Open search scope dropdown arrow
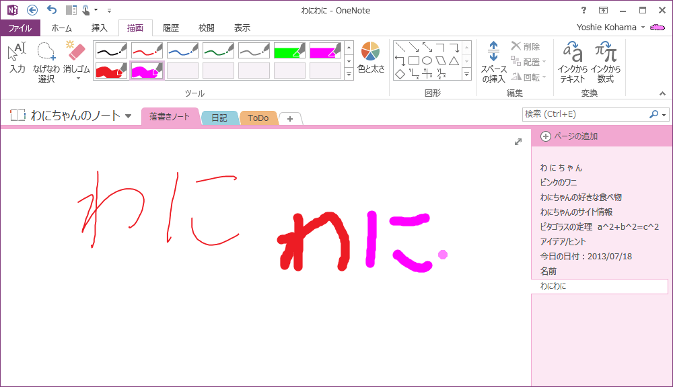Screen dimensions: 673x387 pyautogui.click(x=664, y=114)
